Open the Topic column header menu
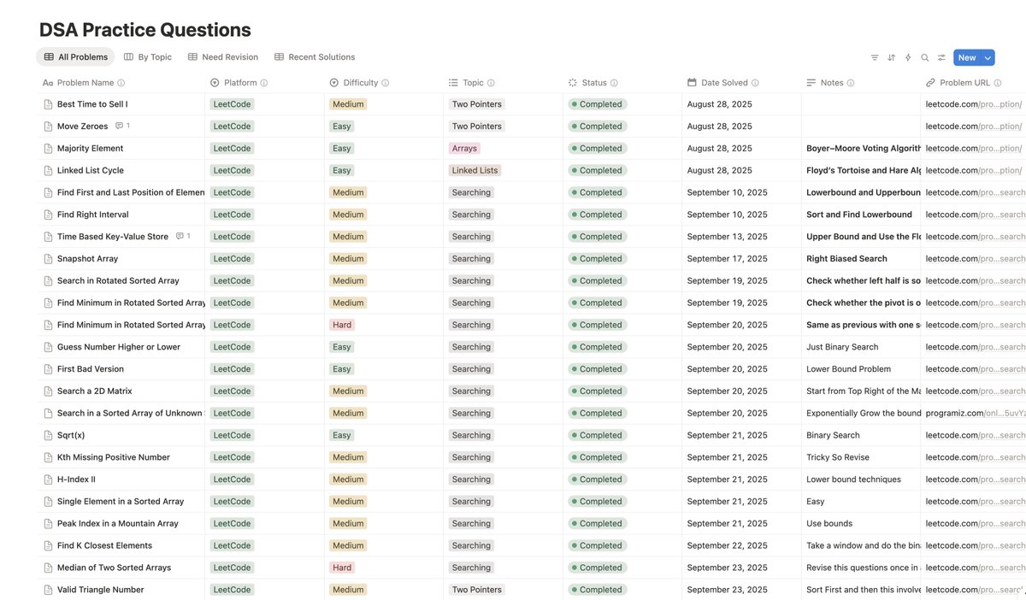 472,83
